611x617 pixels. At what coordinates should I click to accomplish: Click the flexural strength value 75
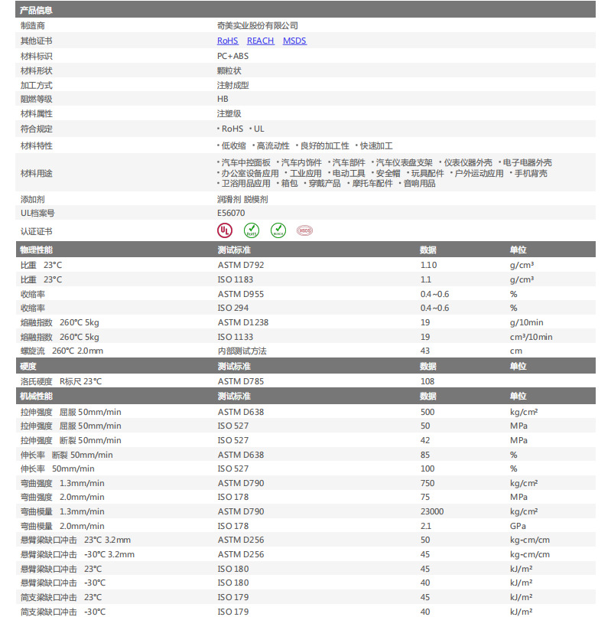coord(425,498)
